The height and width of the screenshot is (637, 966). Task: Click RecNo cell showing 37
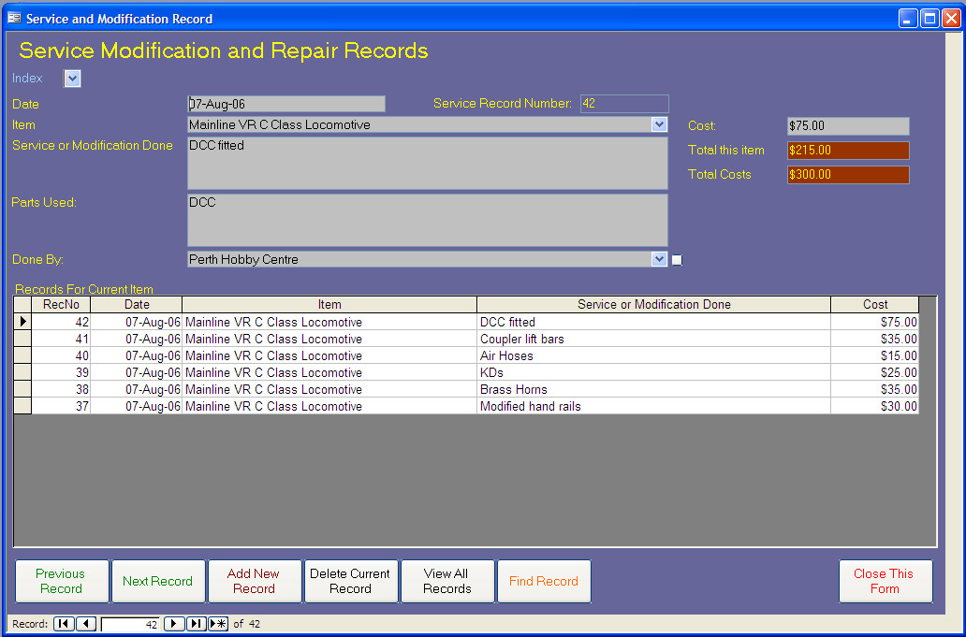[x=61, y=406]
